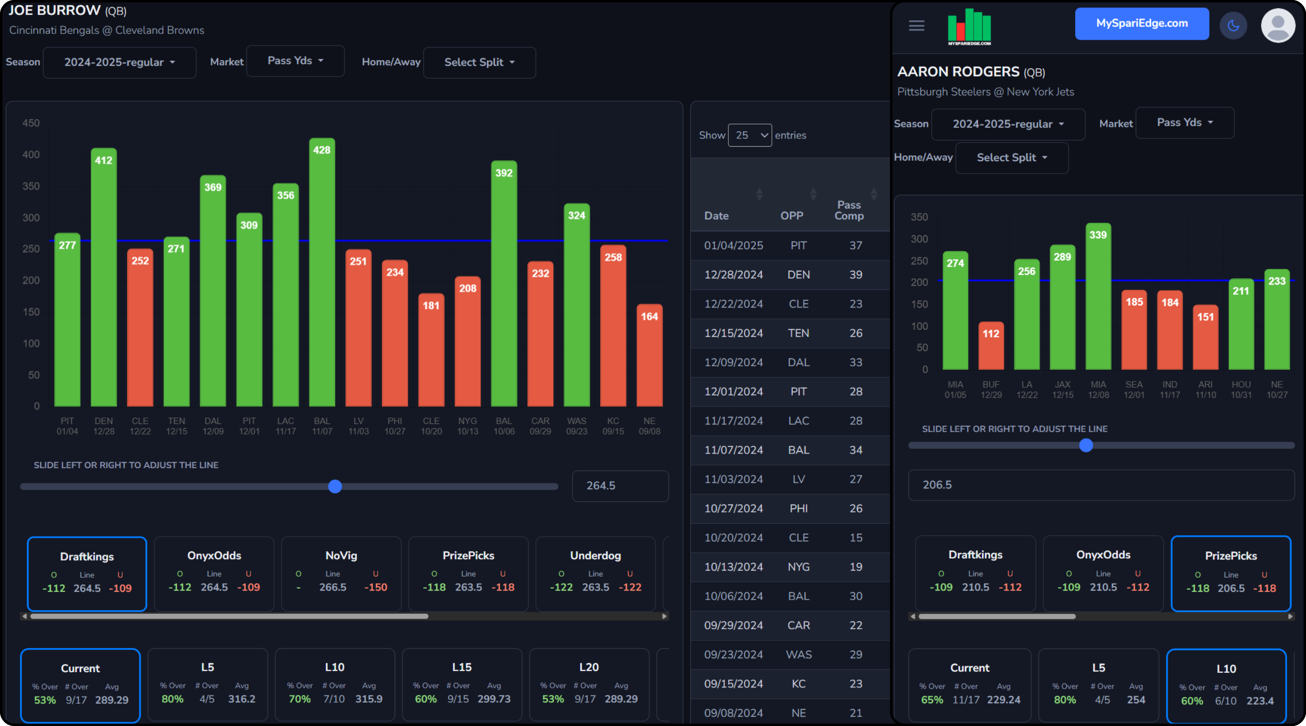Change Show entries count selector

coord(749,136)
